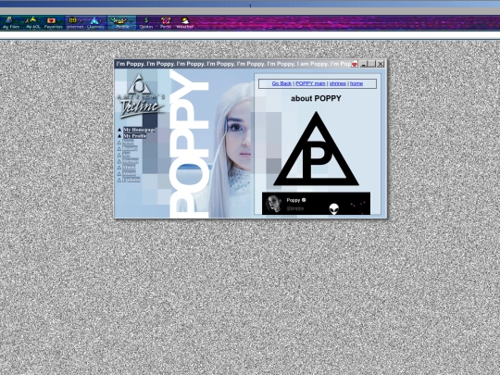
Task: Expand the Internet dropdown arrow
Action: click(x=81, y=21)
